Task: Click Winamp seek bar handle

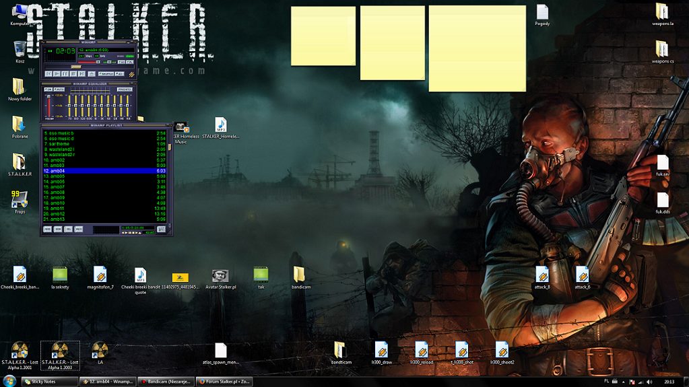Action: 76,67
